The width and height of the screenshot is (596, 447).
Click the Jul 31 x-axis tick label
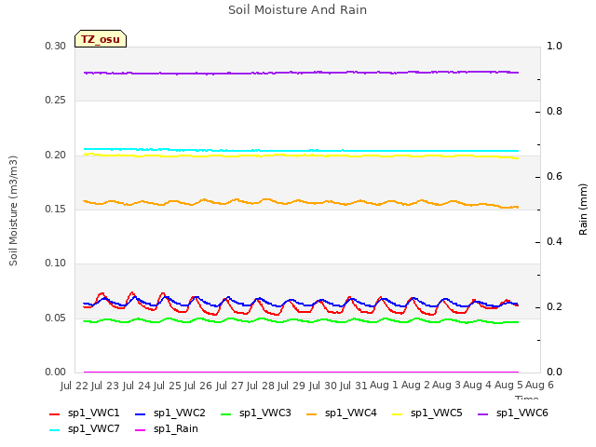(354, 386)
